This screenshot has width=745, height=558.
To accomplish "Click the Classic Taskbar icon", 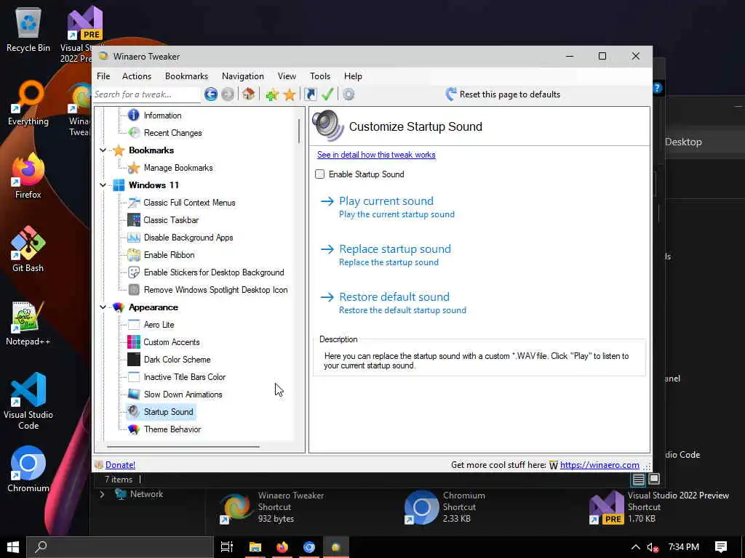I will (x=134, y=219).
